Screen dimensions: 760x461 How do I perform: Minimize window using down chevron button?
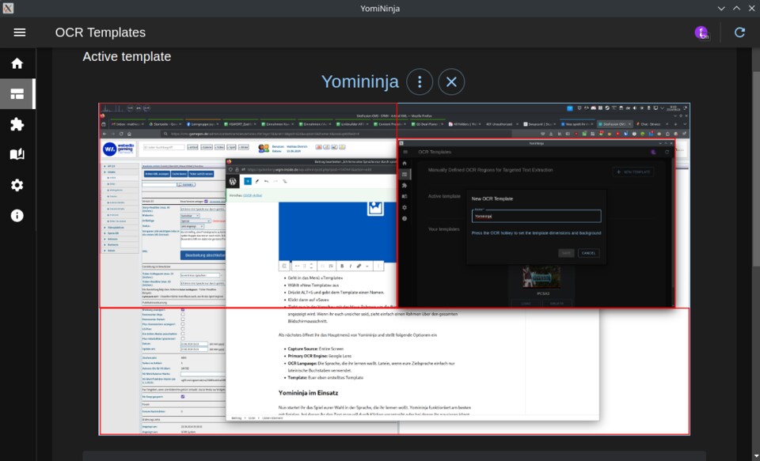[720, 8]
